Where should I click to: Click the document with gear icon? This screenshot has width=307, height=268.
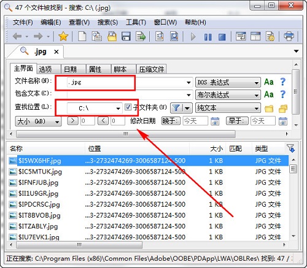coord(270,36)
